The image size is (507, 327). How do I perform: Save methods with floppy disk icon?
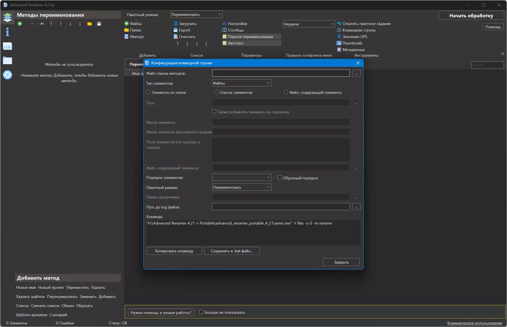(x=99, y=24)
